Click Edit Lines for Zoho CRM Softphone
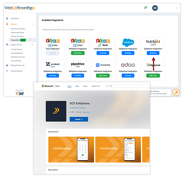 (78, 53)
